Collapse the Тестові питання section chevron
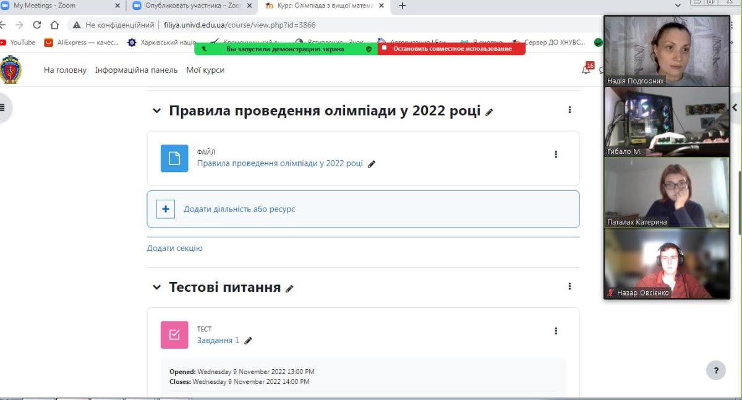The width and height of the screenshot is (742, 400). point(157,287)
